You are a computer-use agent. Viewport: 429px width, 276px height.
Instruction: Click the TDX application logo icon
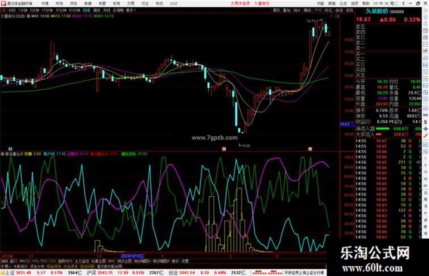pyautogui.click(x=3, y=3)
